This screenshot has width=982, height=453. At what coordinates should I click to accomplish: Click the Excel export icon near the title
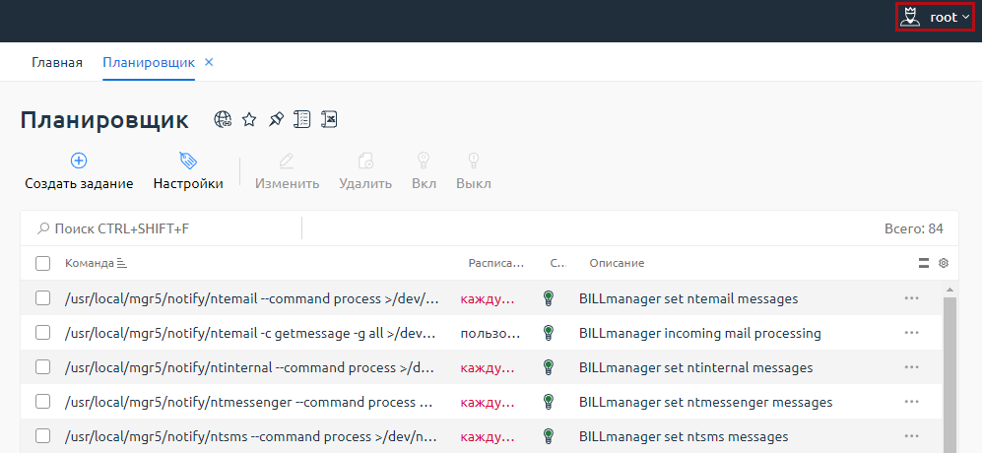[x=331, y=119]
